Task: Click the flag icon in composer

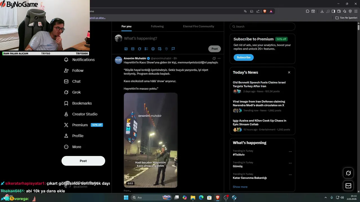Action: 173,49
